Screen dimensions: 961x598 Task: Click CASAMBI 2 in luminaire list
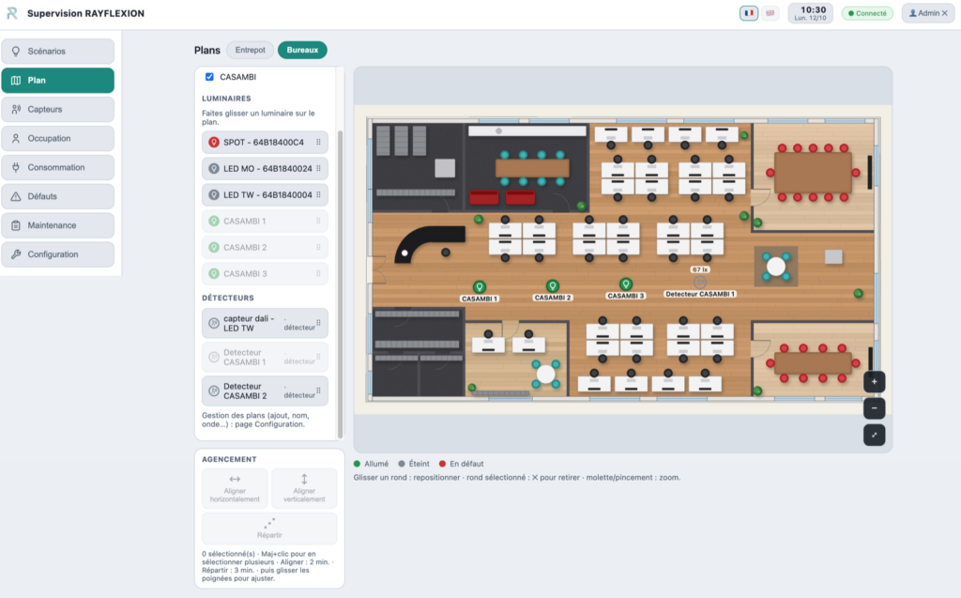click(x=265, y=248)
